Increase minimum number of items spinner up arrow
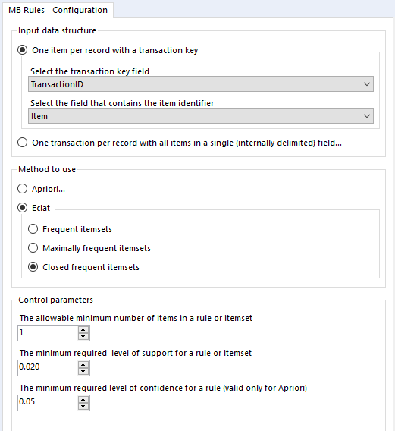 [x=83, y=329]
